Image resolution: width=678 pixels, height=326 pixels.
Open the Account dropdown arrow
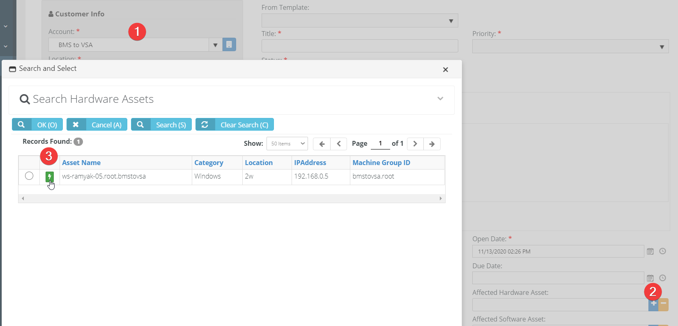click(x=215, y=45)
